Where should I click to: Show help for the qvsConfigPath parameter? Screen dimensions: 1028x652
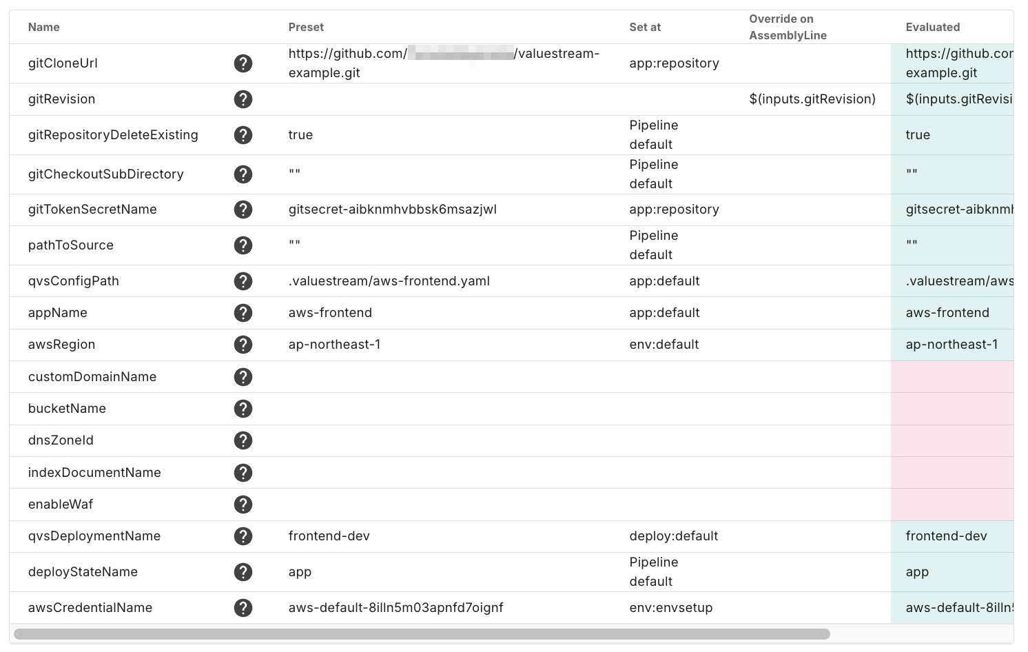[x=243, y=281]
